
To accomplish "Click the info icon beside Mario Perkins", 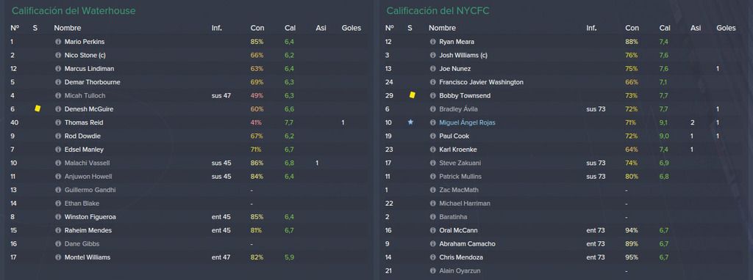I will click(x=58, y=42).
